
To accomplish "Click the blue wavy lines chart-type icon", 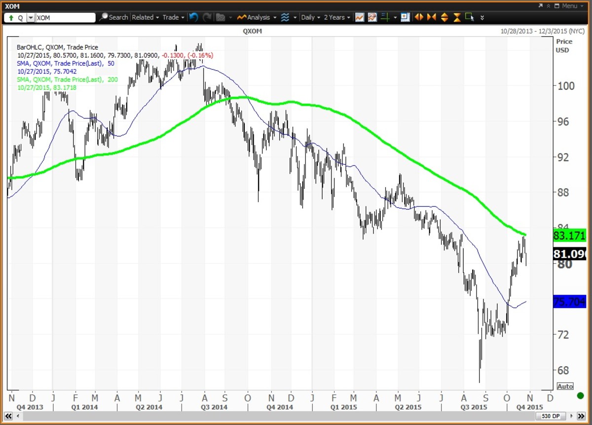I will [285, 17].
